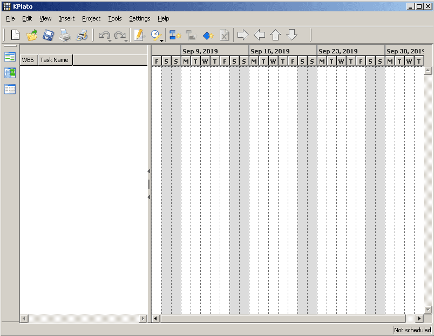Click the Gantt horizontal scrollbar thumb
Viewport: 434px width, 336px height.
coord(283,319)
